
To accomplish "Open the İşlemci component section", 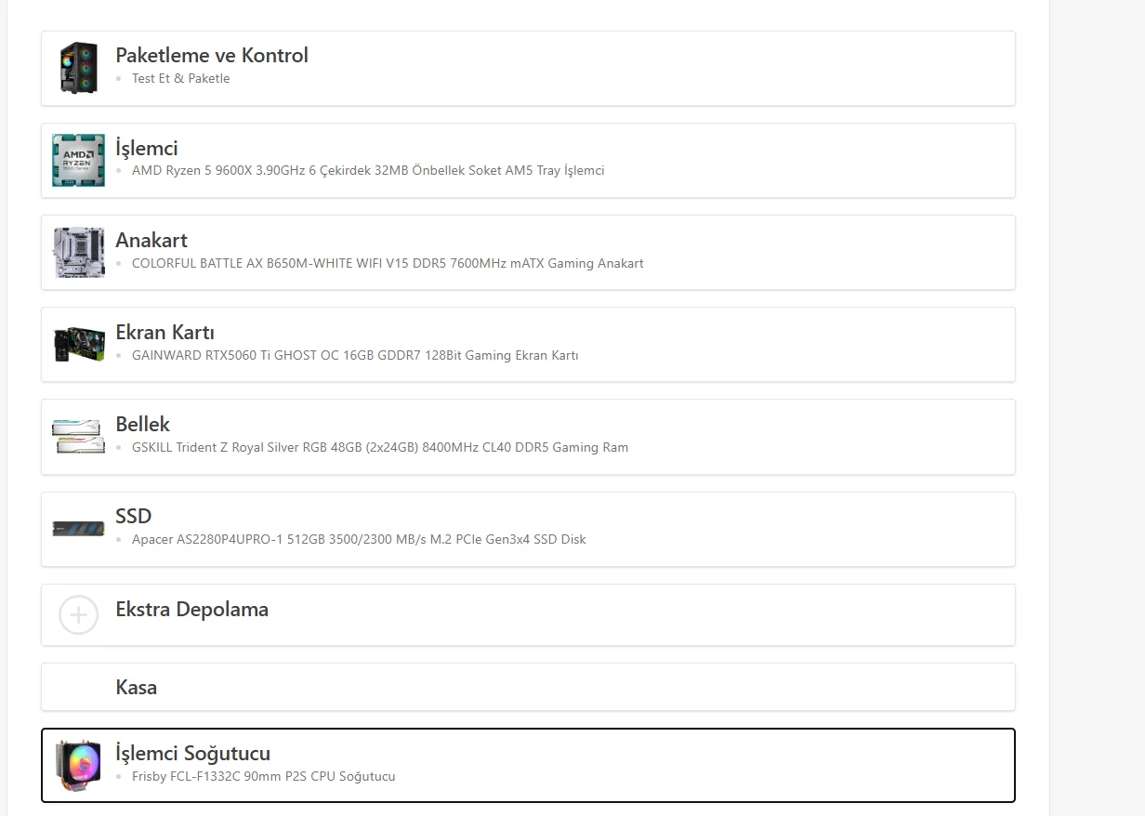I will pos(147,148).
